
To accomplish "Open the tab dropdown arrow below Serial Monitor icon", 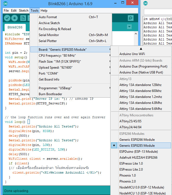I will [129, 27].
